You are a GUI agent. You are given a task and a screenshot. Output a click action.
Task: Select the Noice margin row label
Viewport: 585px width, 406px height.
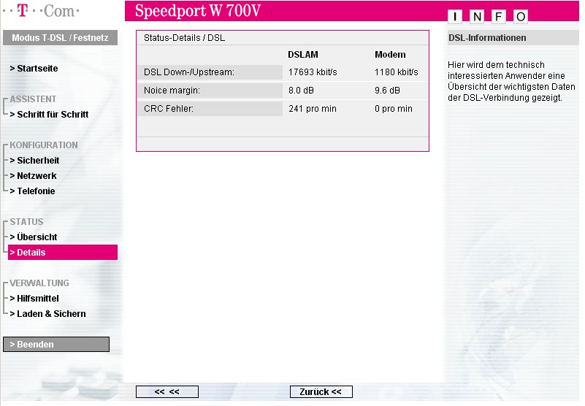tap(210, 91)
